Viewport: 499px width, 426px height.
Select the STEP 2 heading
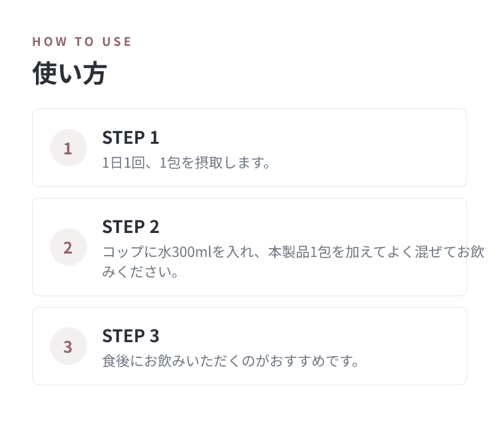[130, 227]
